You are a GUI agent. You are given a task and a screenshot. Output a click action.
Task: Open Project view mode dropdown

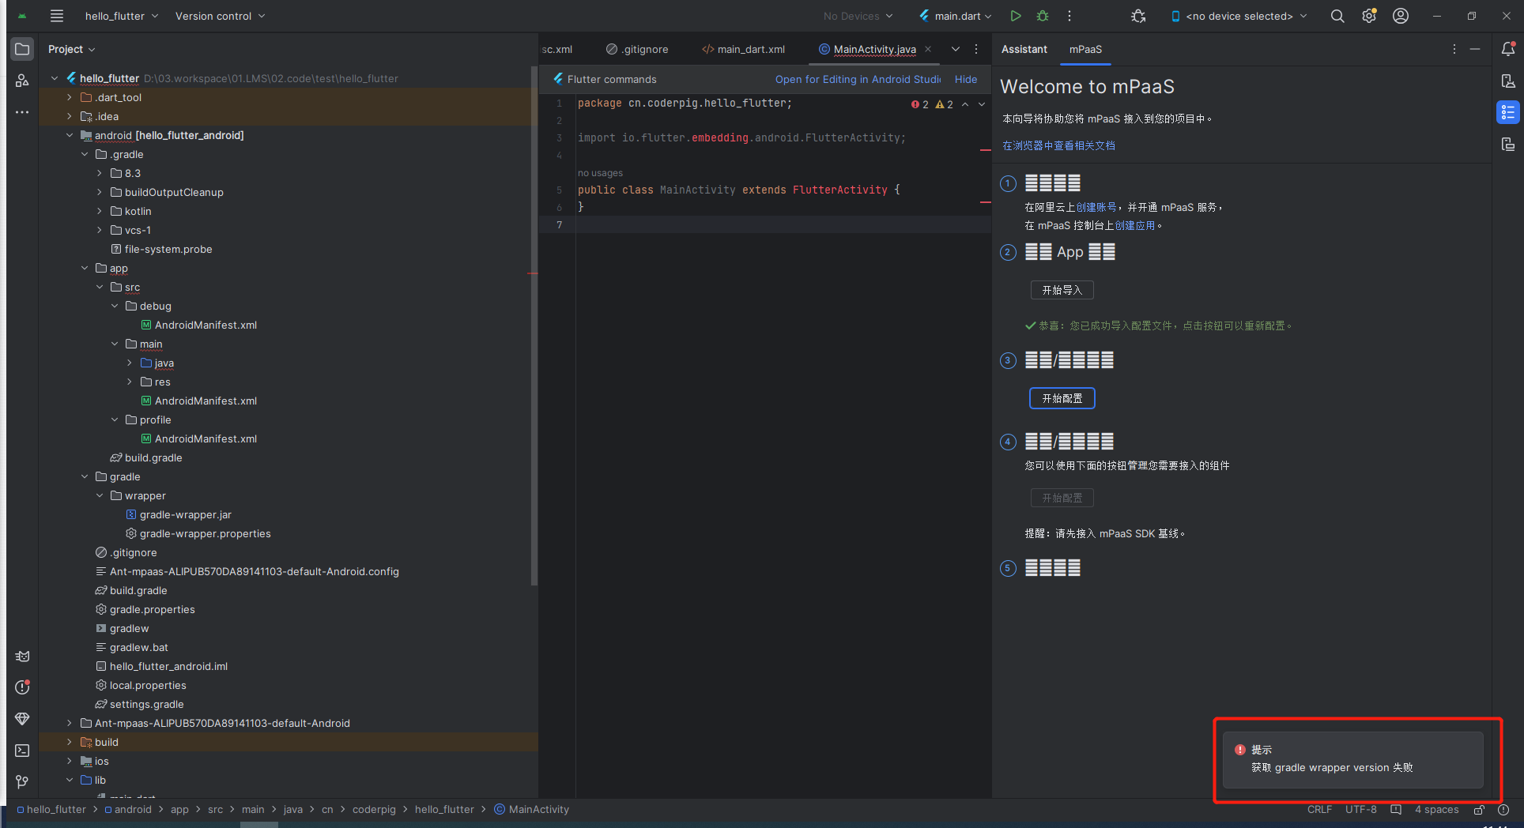tap(71, 49)
